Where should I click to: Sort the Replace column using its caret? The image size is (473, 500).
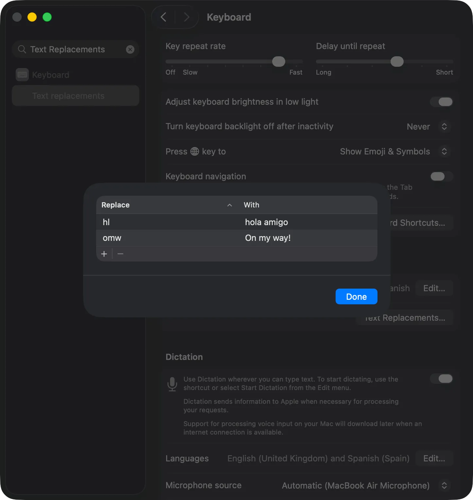(230, 205)
